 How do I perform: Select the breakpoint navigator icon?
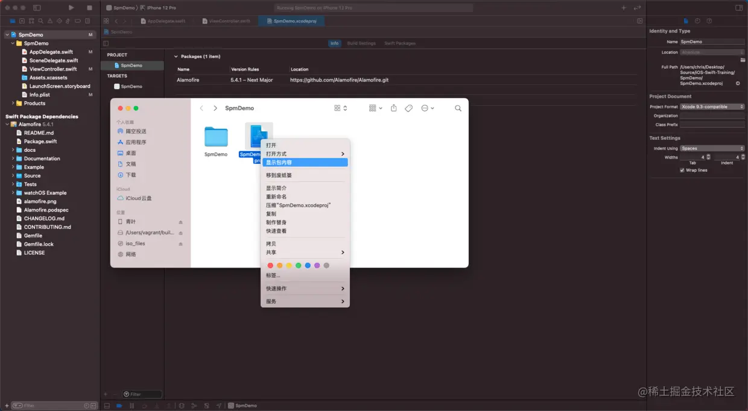[x=77, y=20]
